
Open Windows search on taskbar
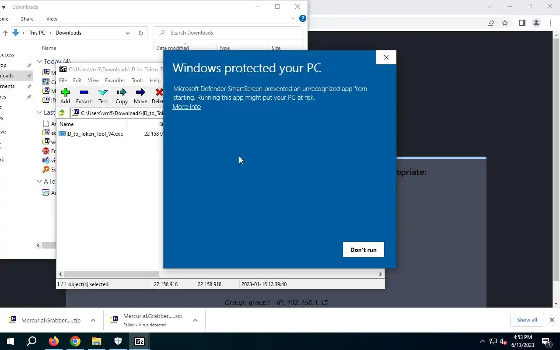pos(31,341)
